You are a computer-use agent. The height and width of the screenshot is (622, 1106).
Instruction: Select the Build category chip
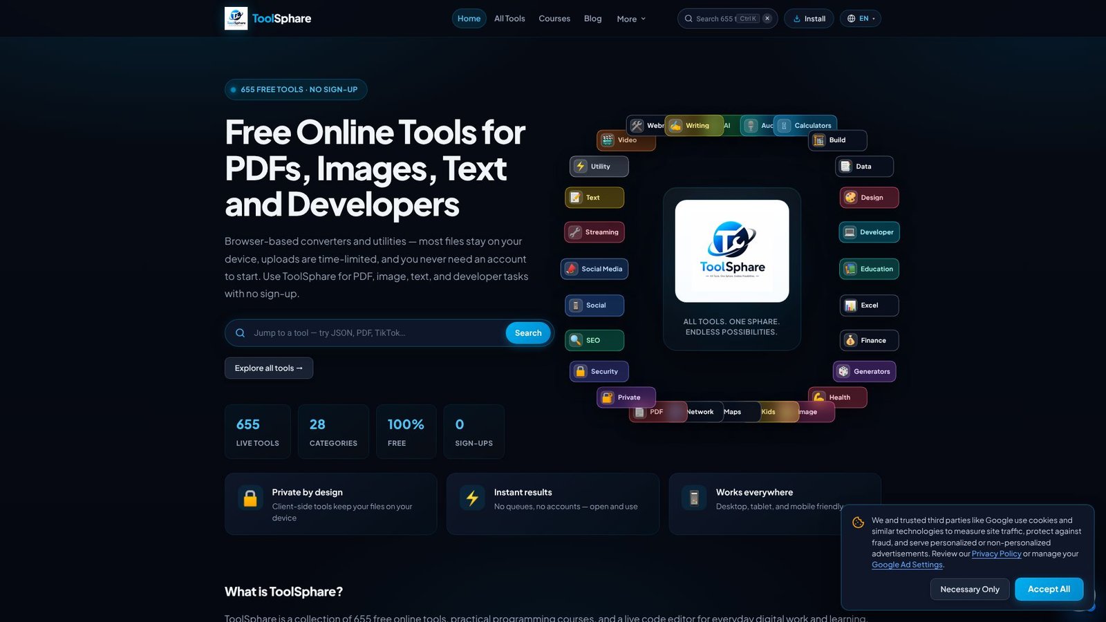(838, 140)
